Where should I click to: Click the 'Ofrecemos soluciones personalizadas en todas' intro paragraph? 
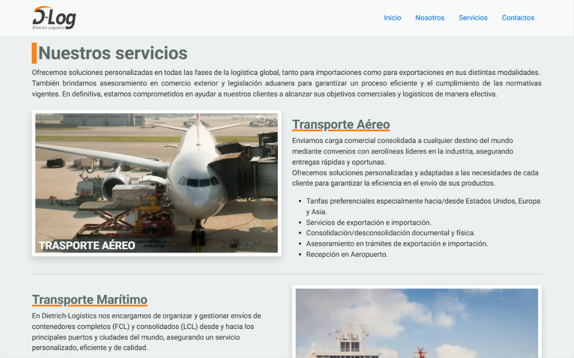pyautogui.click(x=287, y=83)
